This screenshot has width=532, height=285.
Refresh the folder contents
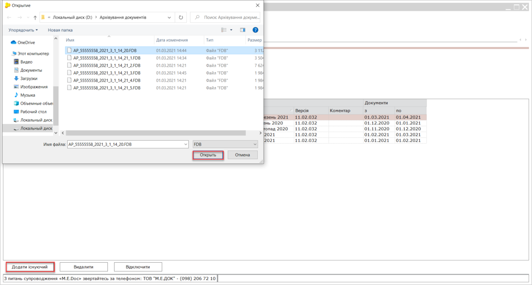pos(181,17)
